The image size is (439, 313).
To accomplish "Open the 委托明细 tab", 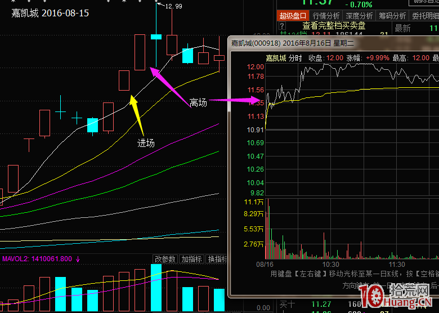I will click(x=424, y=16).
